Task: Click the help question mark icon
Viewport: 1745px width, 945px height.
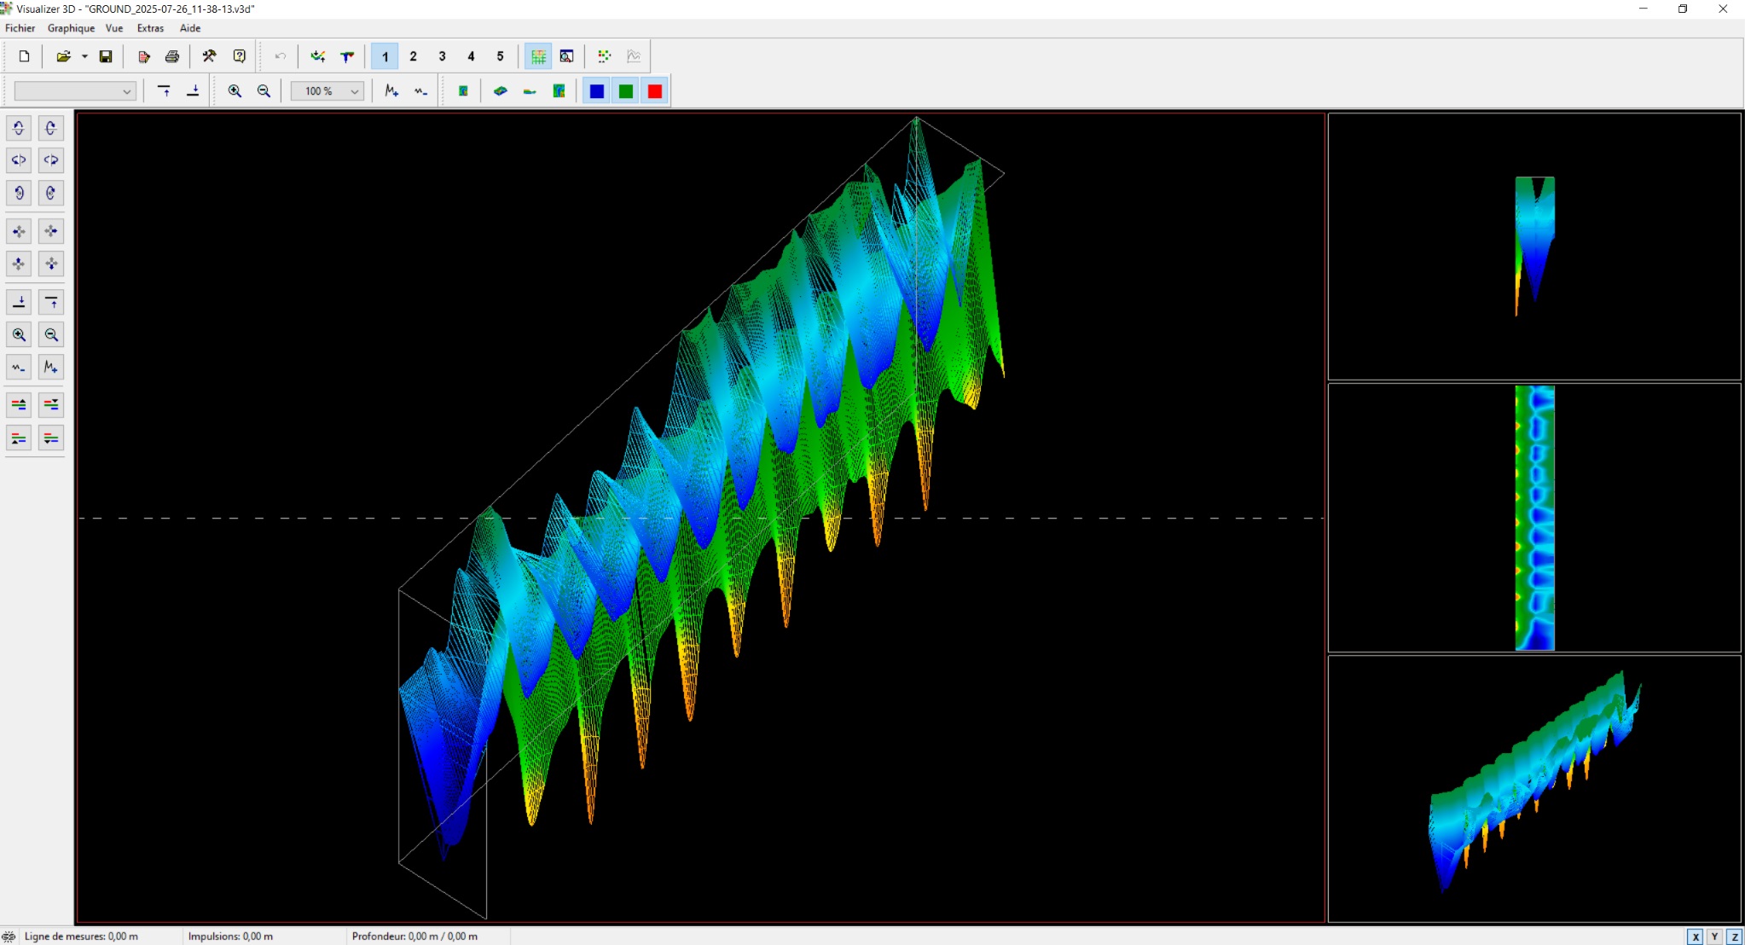Action: pos(240,56)
